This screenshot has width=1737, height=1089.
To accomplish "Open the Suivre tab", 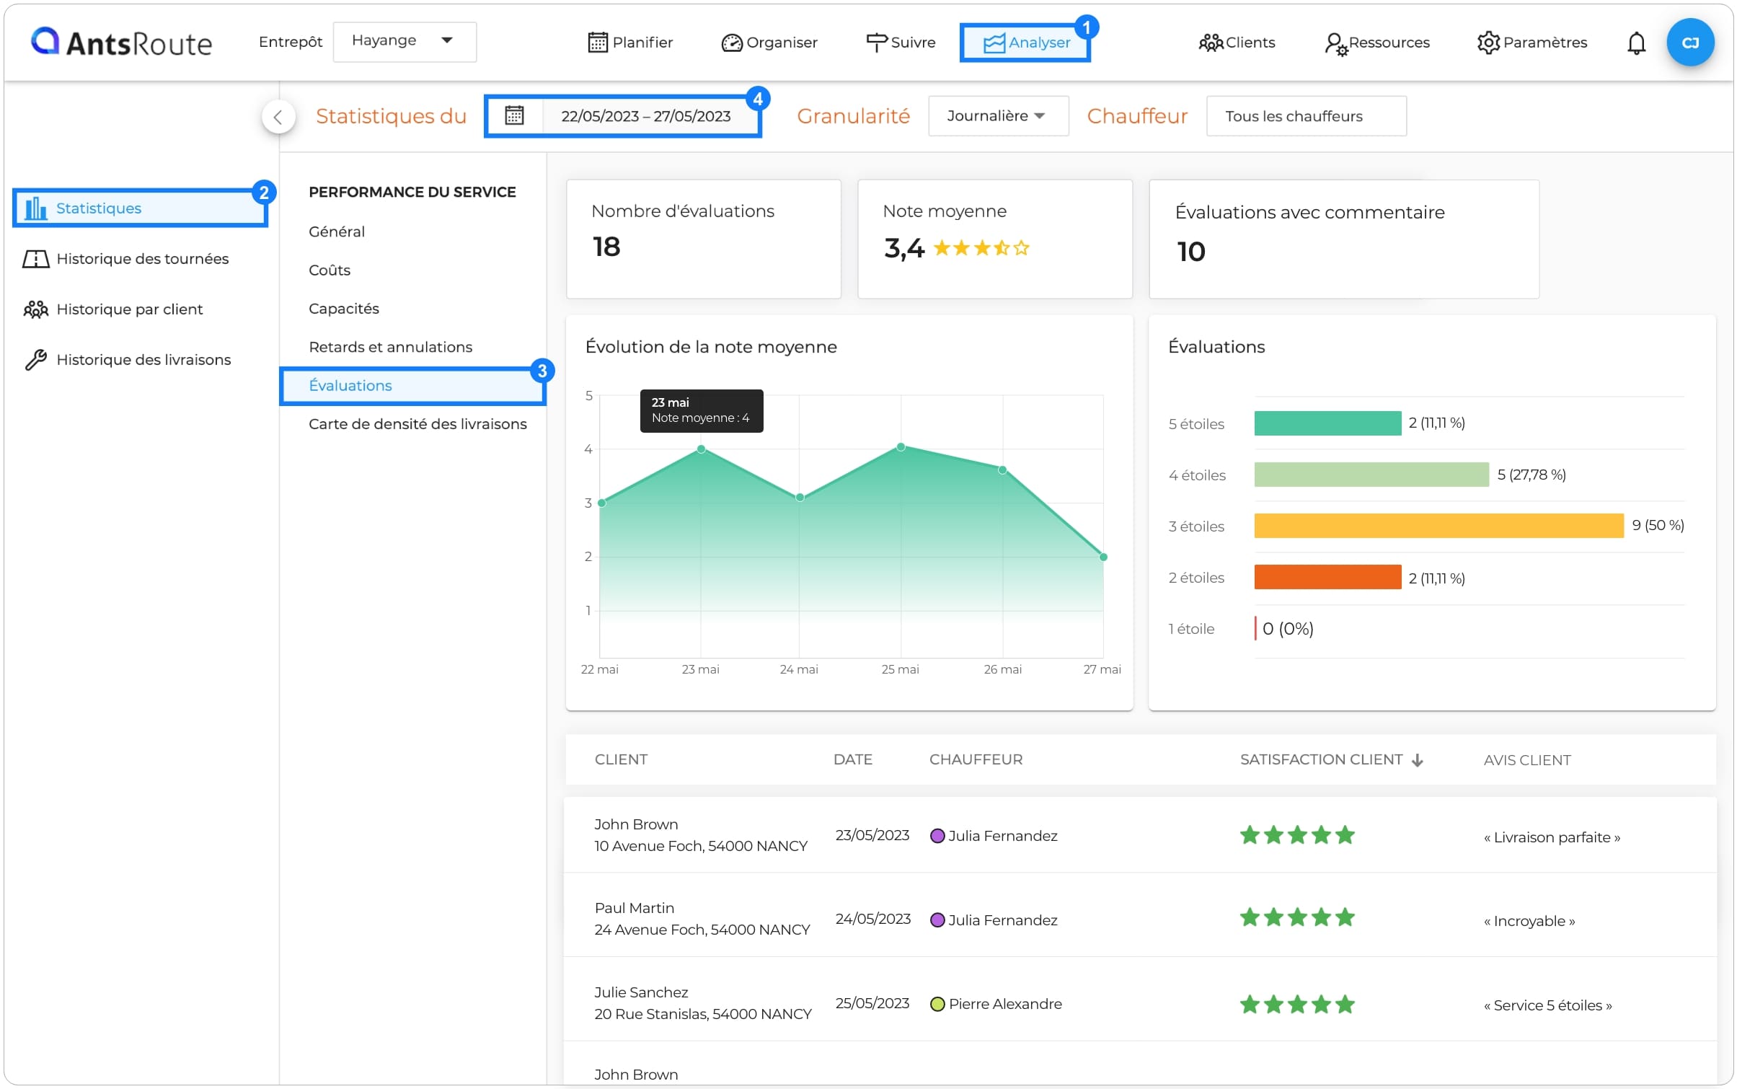I will coord(900,43).
